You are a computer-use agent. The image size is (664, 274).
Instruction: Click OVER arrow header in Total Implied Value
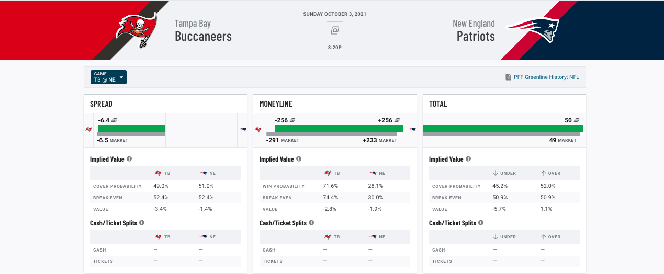550,173
